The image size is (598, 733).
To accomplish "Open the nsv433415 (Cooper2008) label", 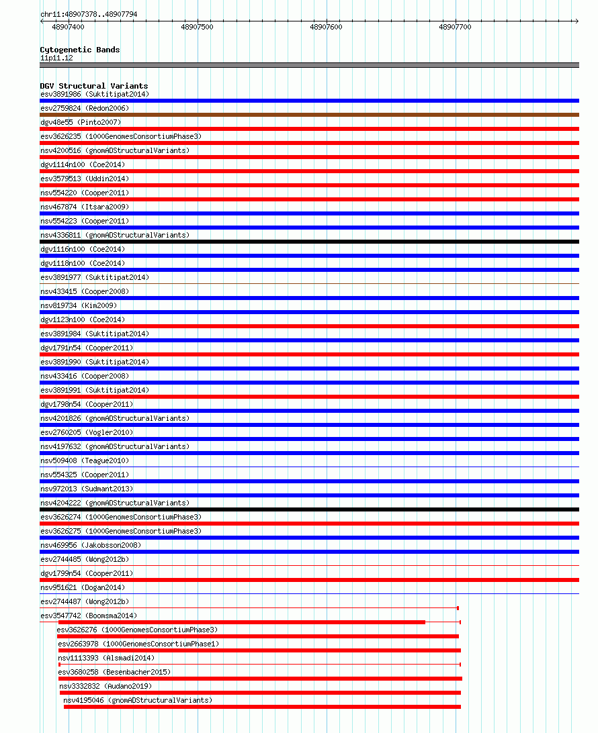I will [x=85, y=291].
